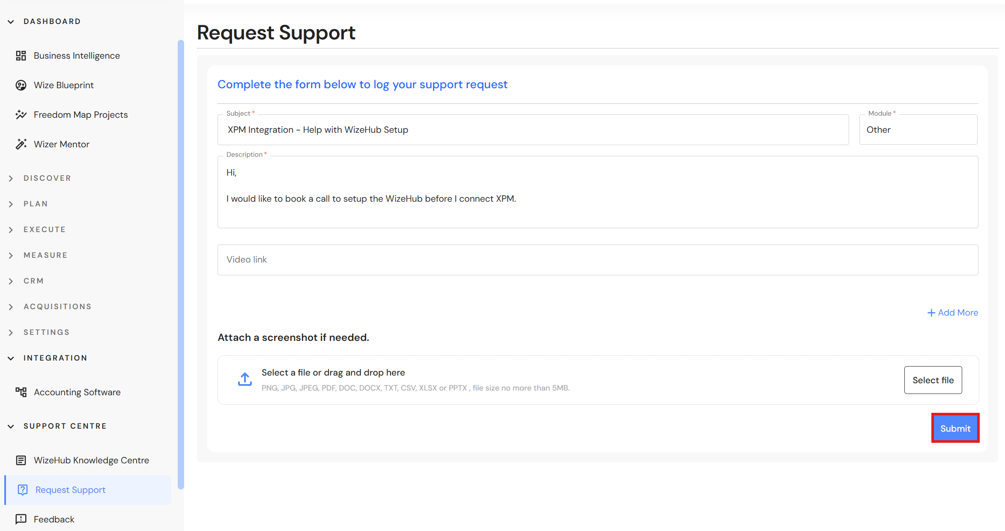The height and width of the screenshot is (531, 1005).
Task: Click into the Video link field
Action: (x=597, y=260)
